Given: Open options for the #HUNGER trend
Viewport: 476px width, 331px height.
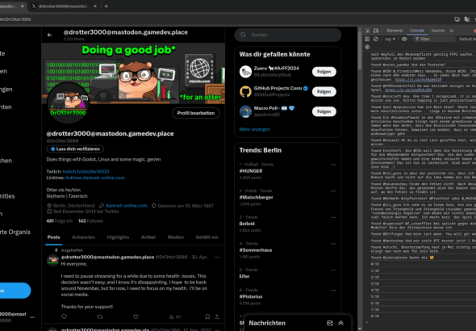Looking at the screenshot, I should 333,165.
